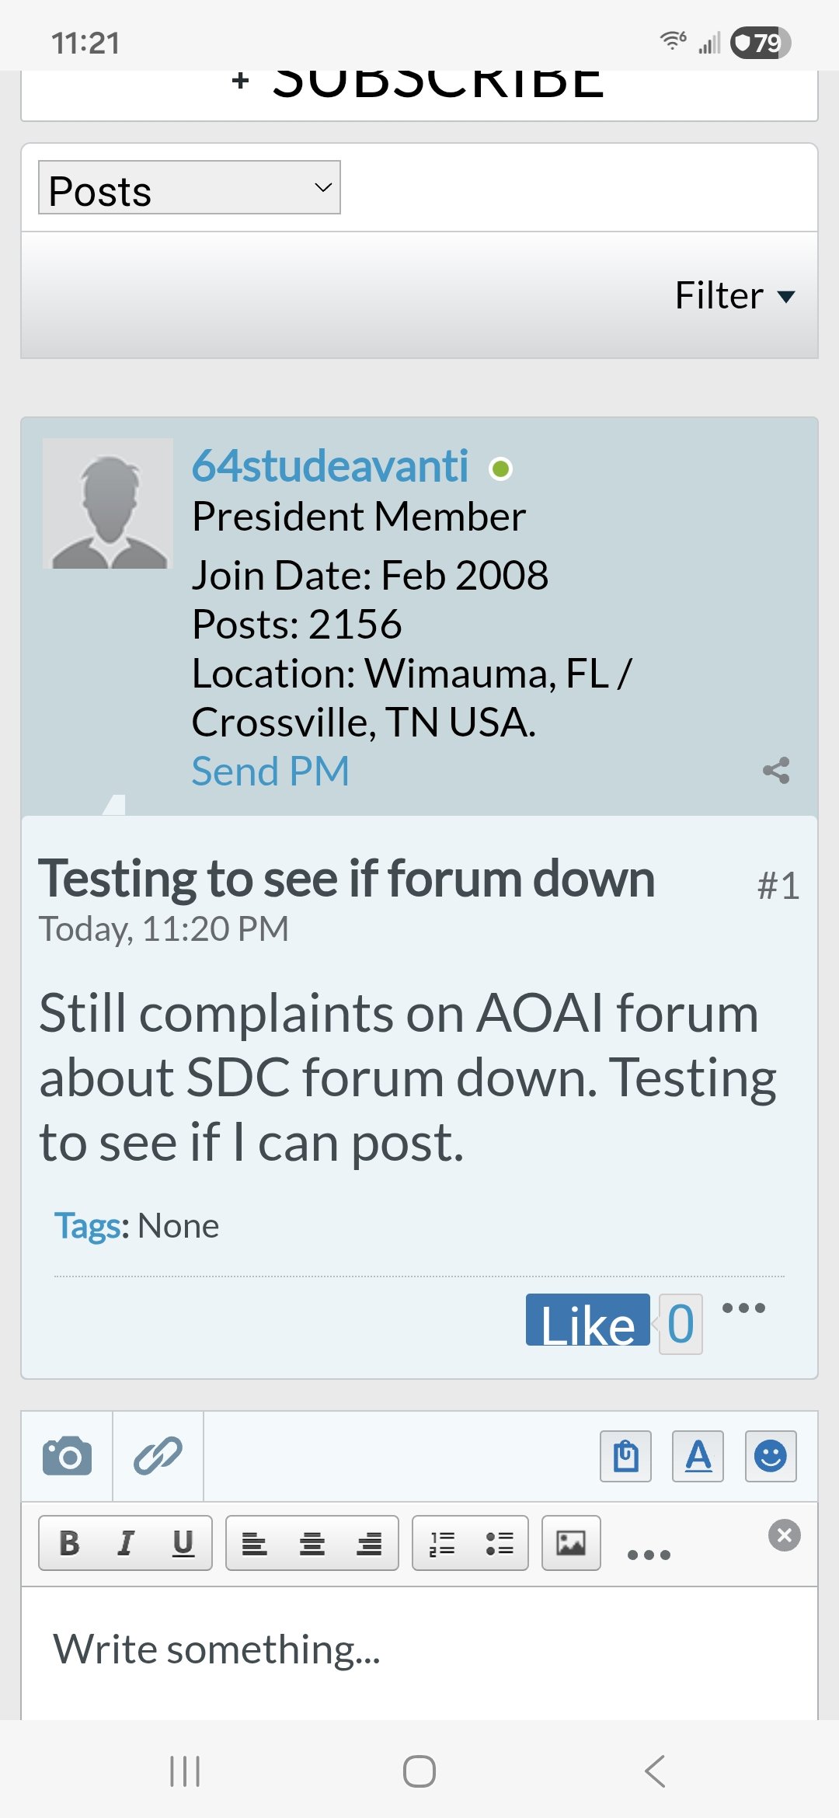Toggle italic formatting
This screenshot has width=839, height=1818.
(x=126, y=1543)
